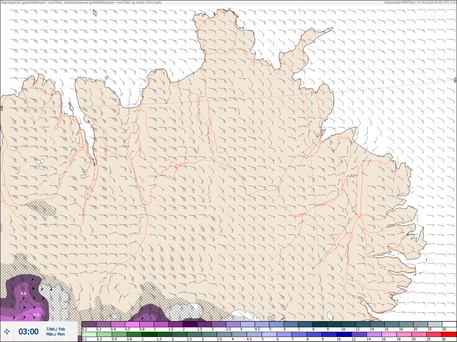Viewport: 457px width, 342px height.
Task: Click the upper legend '1.5' scale label
Action: pyautogui.click(x=171, y=329)
